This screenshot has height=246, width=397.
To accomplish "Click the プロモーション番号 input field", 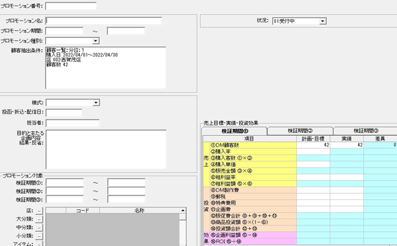I will tap(70, 6).
